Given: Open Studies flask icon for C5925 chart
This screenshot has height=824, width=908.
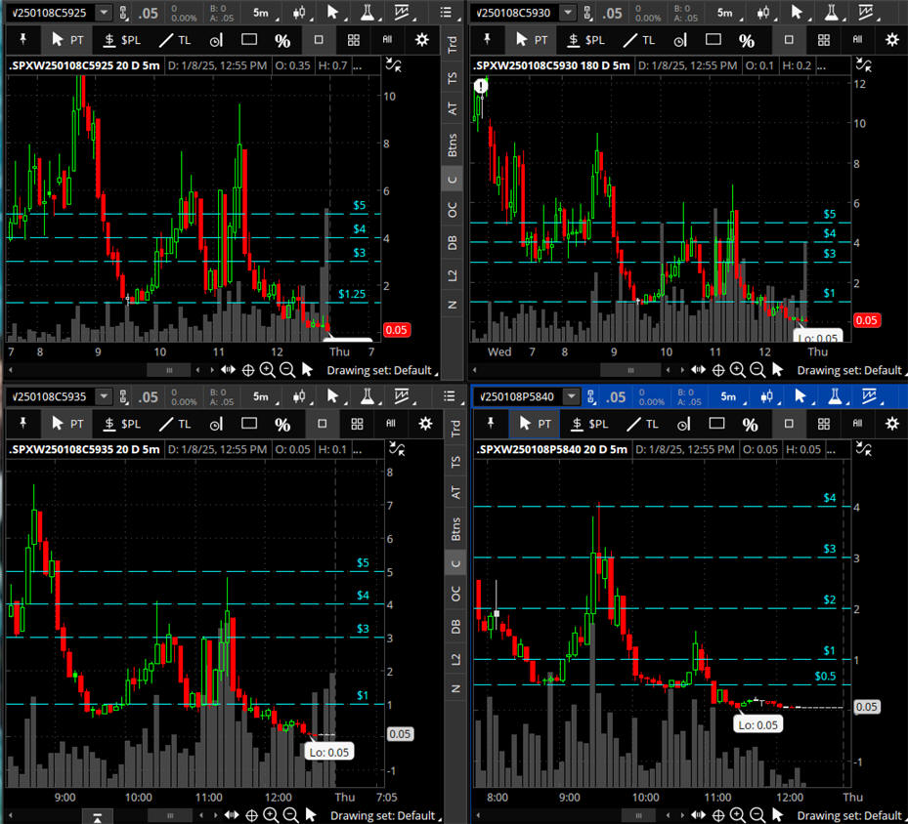Looking at the screenshot, I should tap(368, 13).
